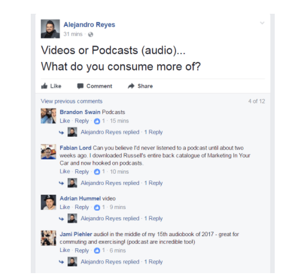Click the Share arrow icon
The width and height of the screenshot is (297, 280).
coord(131,86)
